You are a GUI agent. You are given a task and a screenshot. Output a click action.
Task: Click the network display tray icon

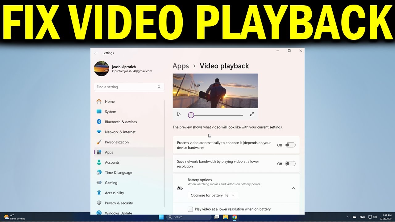coord(370,217)
